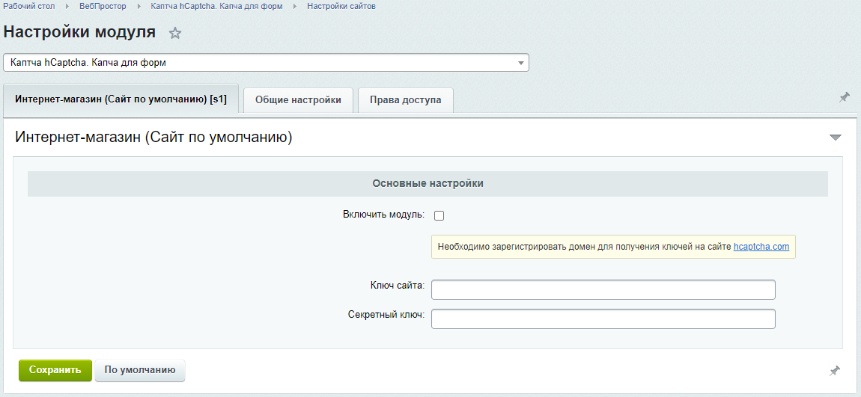Click breadcrumb arrow after Рабочий стол
This screenshot has width=861, height=397.
coord(67,7)
